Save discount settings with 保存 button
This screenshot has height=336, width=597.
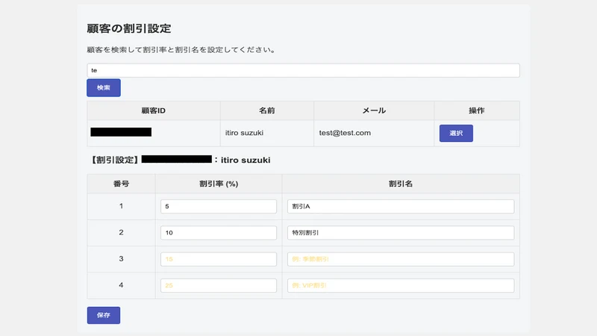coord(104,315)
